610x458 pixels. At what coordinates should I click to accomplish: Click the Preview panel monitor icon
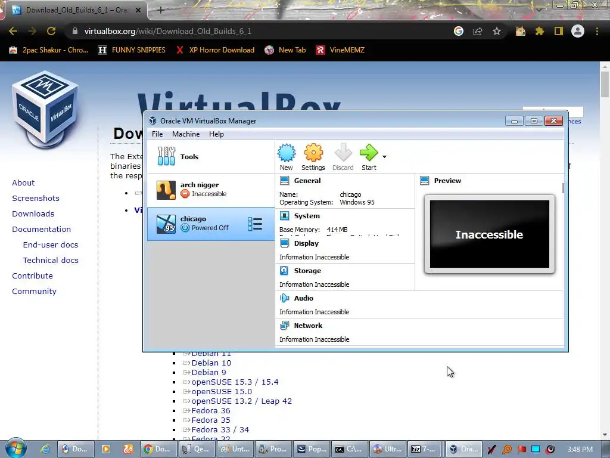[x=424, y=180]
